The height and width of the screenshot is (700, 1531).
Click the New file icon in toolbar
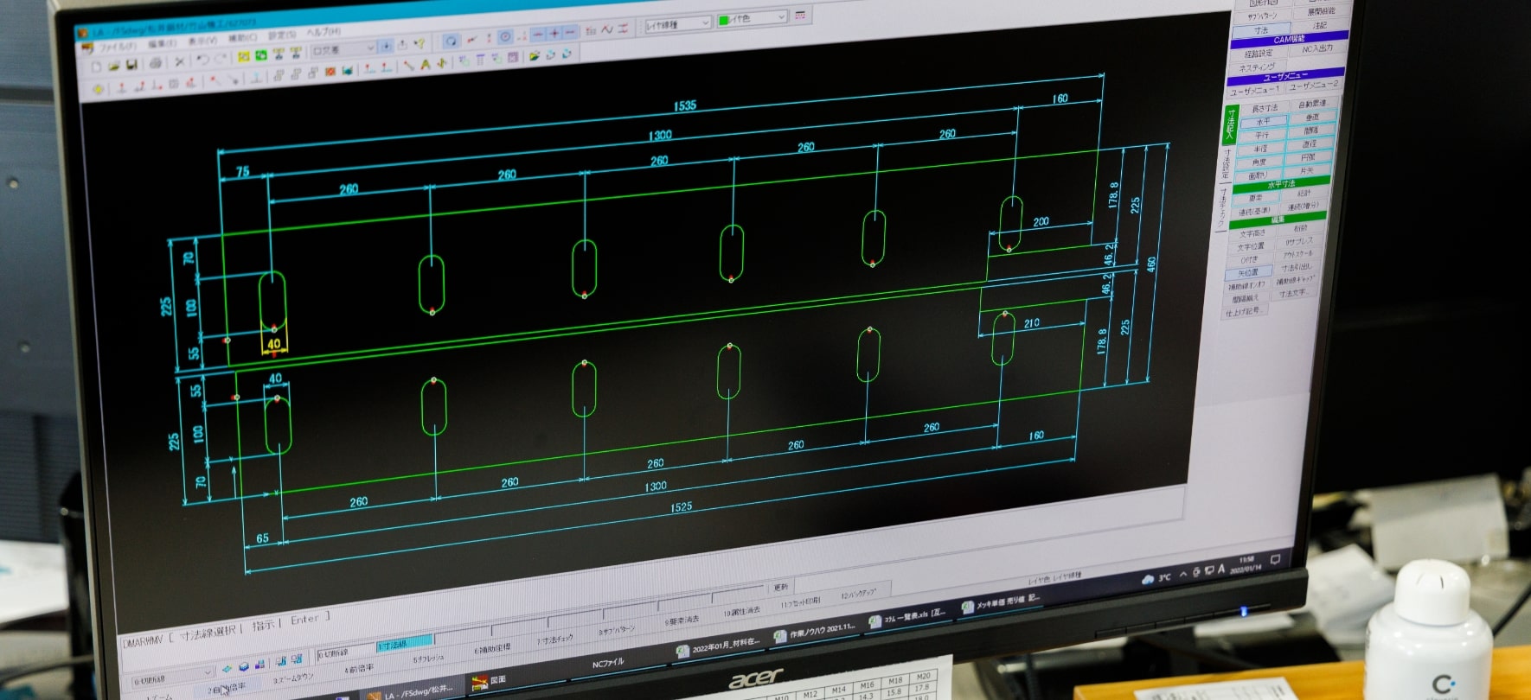point(96,66)
